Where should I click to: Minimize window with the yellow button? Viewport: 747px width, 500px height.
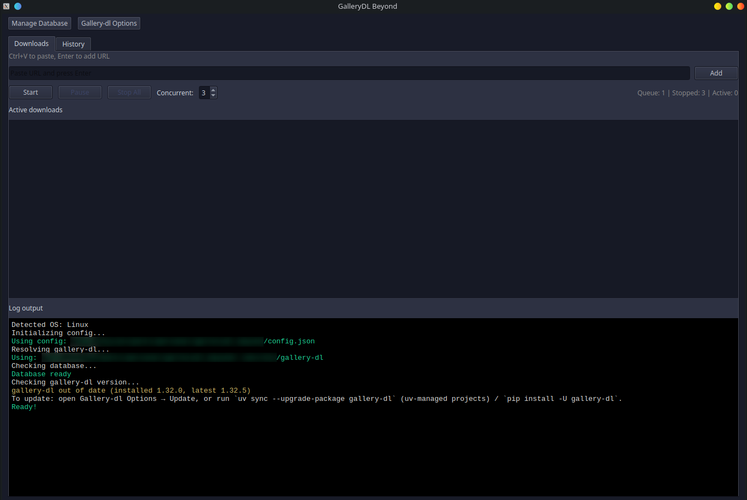[717, 6]
